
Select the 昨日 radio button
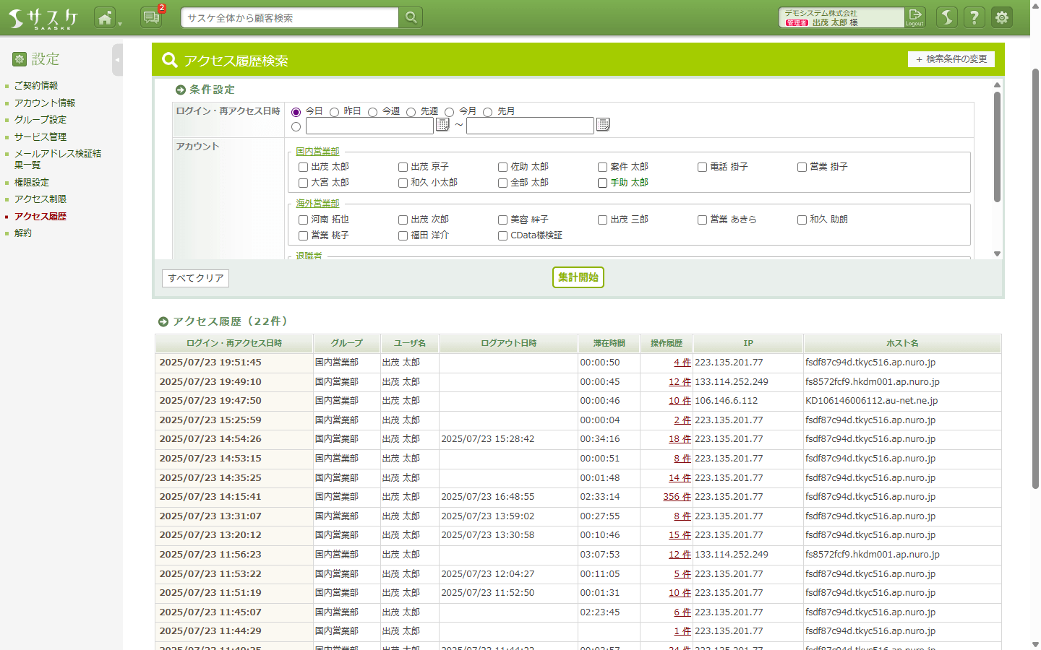334,112
